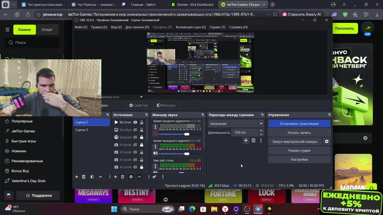Click Начать запись button
Image resolution: width=383 pixels, height=215 pixels.
click(299, 133)
